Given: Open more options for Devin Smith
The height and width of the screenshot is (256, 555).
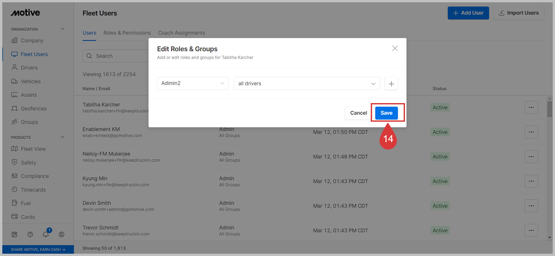Looking at the screenshot, I should (x=531, y=206).
